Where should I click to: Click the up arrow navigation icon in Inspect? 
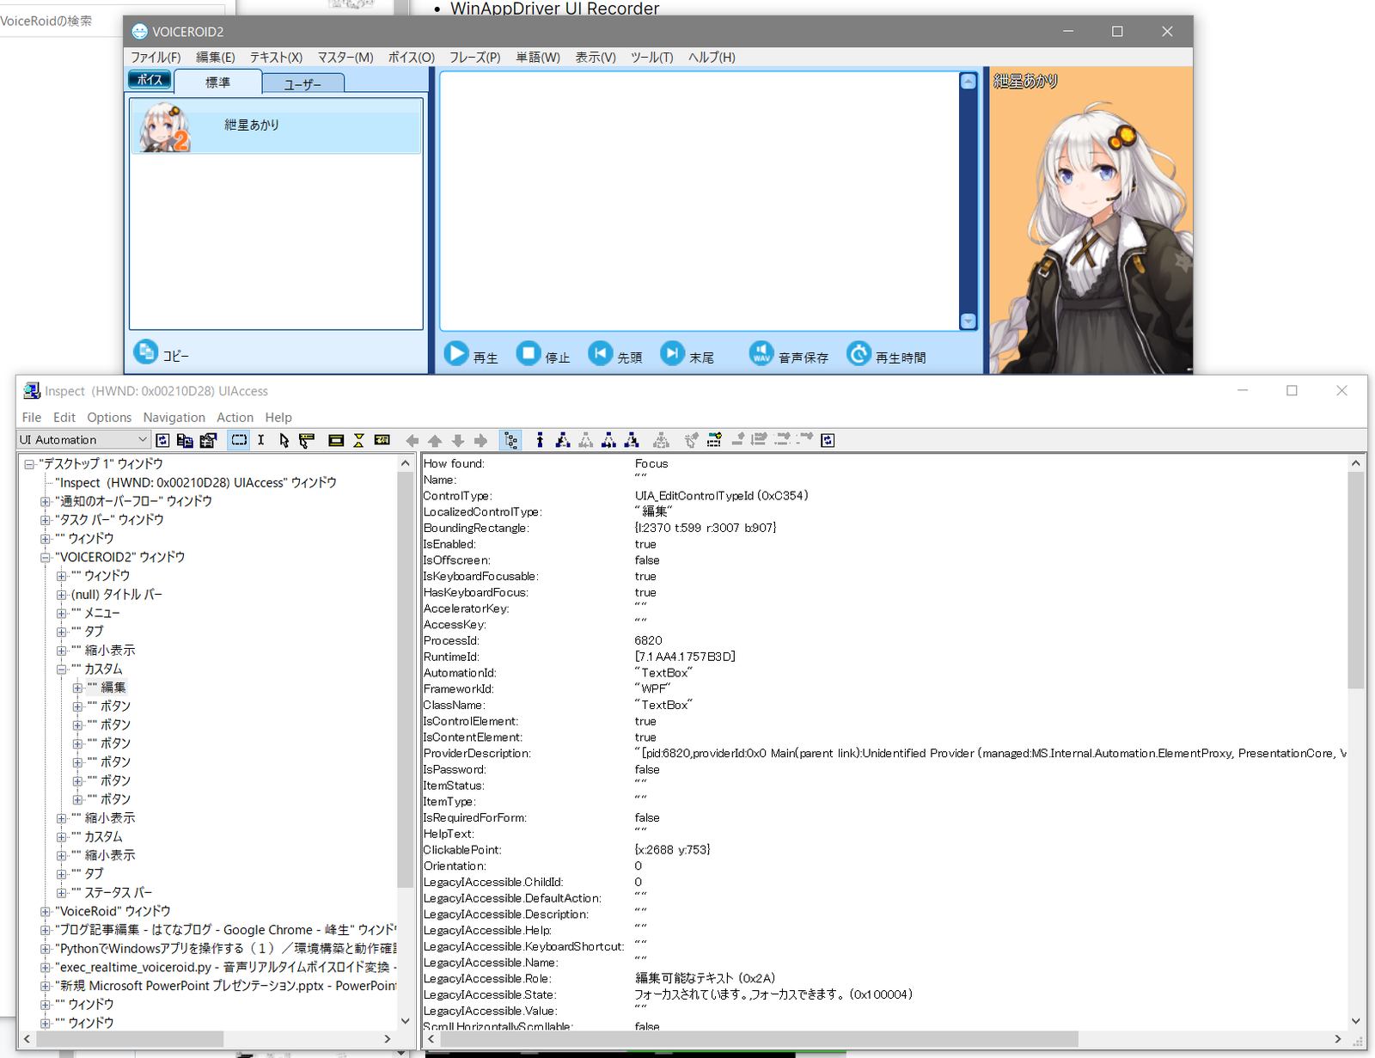click(x=435, y=440)
